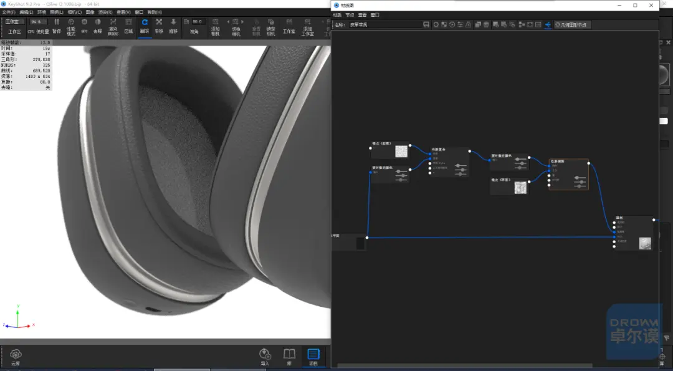Open the workspace (工作室) dropdown
The image size is (673, 371).
click(14, 21)
